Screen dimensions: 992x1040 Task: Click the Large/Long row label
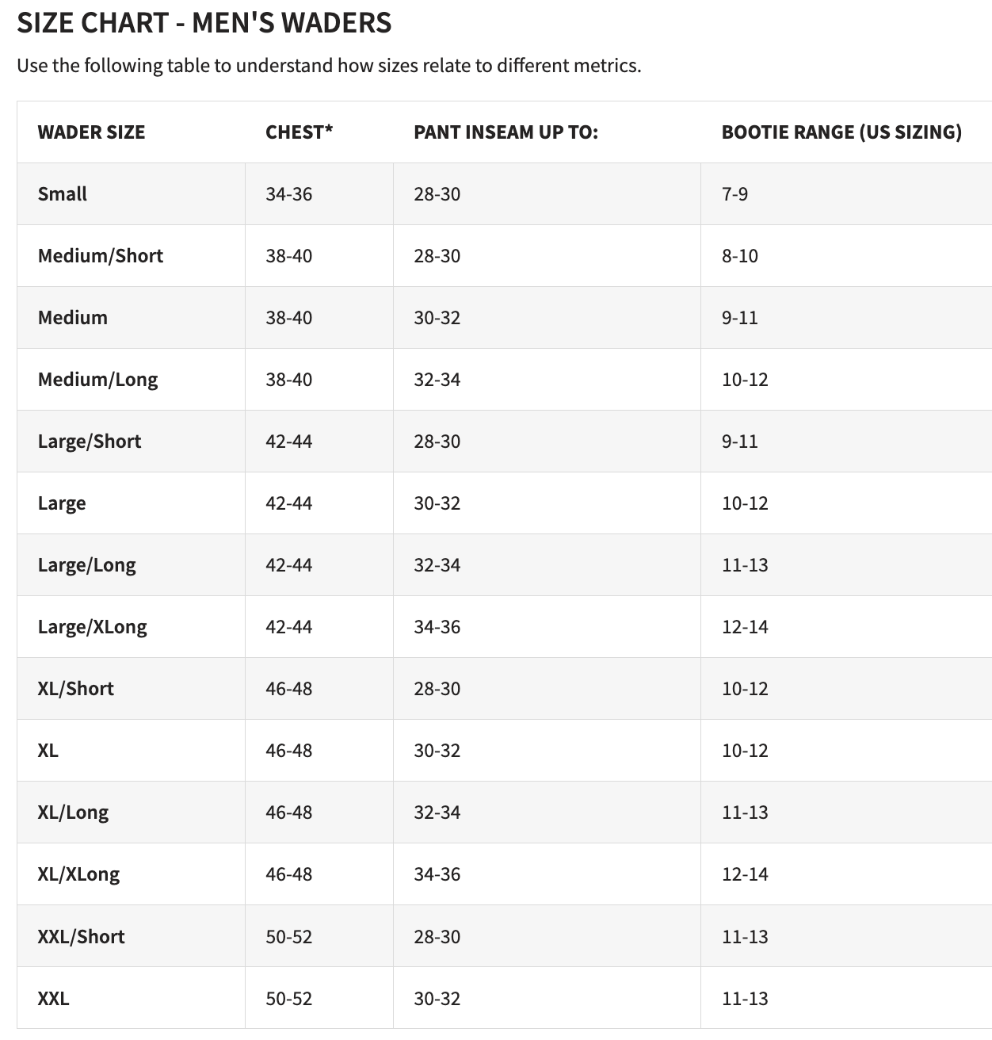click(86, 565)
